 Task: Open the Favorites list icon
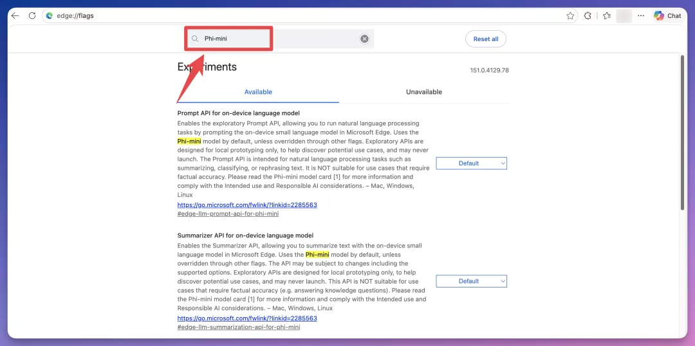tap(607, 15)
